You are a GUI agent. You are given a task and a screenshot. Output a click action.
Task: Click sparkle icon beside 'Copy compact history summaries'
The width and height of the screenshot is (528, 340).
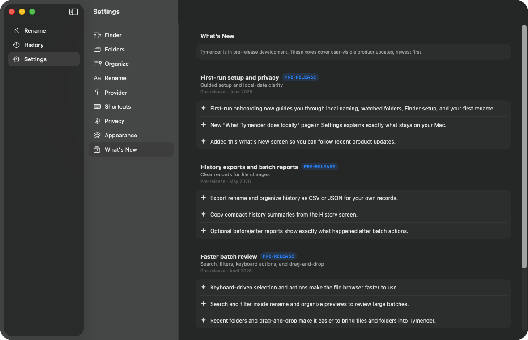point(204,214)
